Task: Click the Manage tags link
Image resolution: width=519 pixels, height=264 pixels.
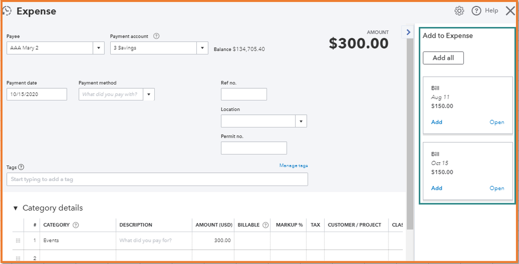Action: tap(294, 165)
